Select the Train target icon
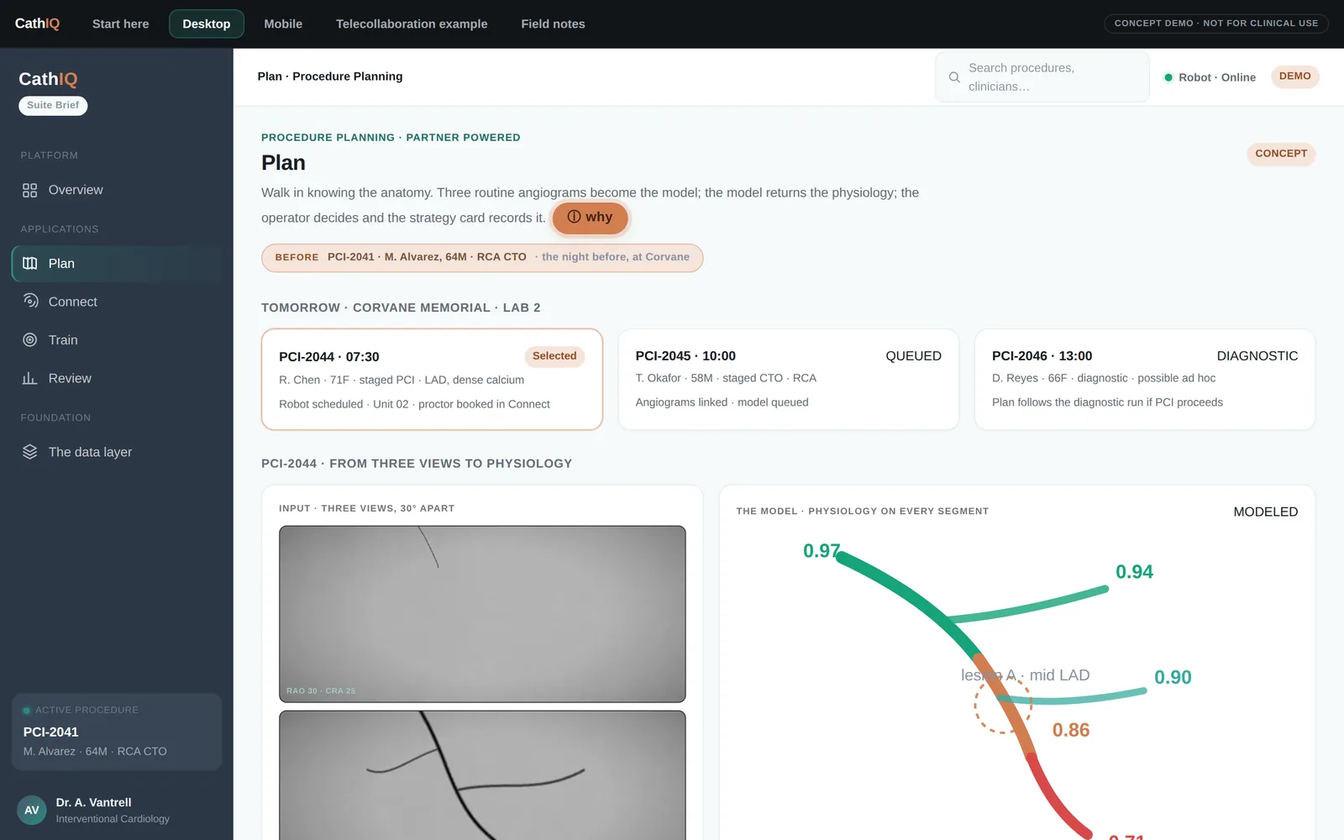The image size is (1344, 840). [x=29, y=340]
